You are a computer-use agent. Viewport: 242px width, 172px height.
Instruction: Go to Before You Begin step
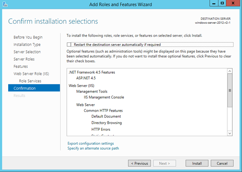[x=28, y=37]
